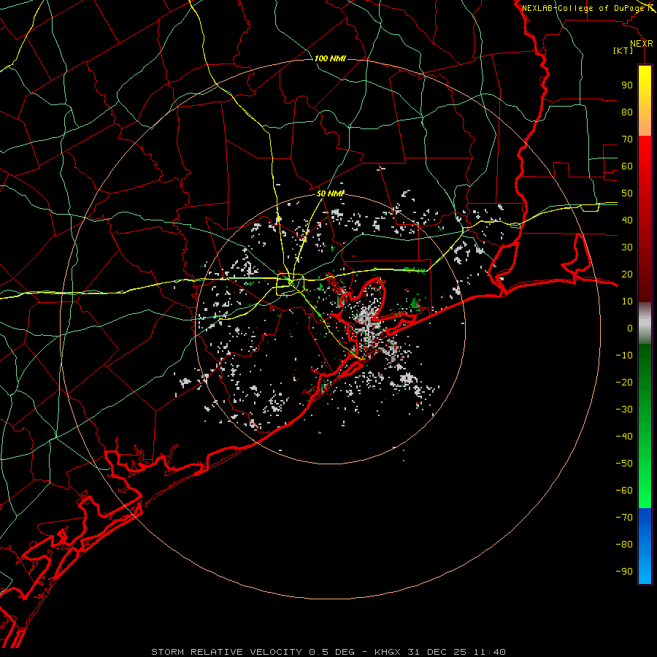Click the 20 value on velocity scale
Image resolution: width=657 pixels, height=657 pixels.
627,274
